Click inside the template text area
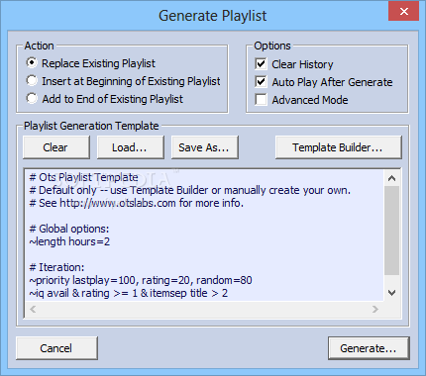This screenshot has width=426, height=376. click(205, 235)
